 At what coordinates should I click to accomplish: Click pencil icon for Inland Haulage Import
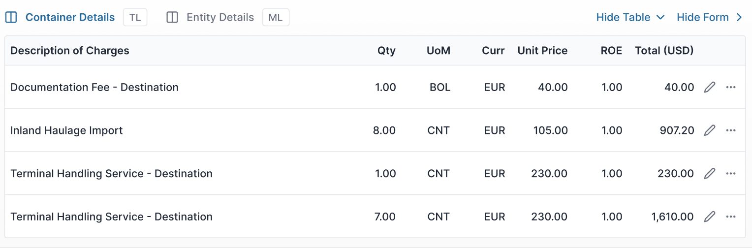point(709,130)
